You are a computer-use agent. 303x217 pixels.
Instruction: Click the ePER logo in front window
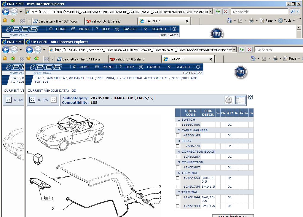46,67
